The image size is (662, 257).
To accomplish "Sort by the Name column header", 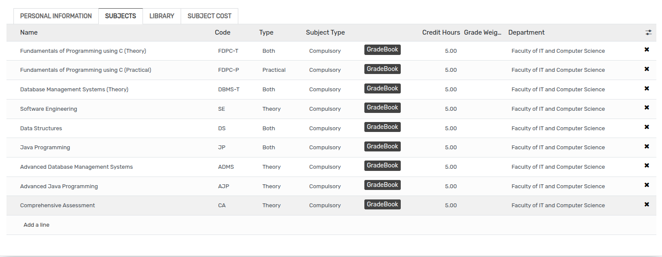I will point(29,32).
